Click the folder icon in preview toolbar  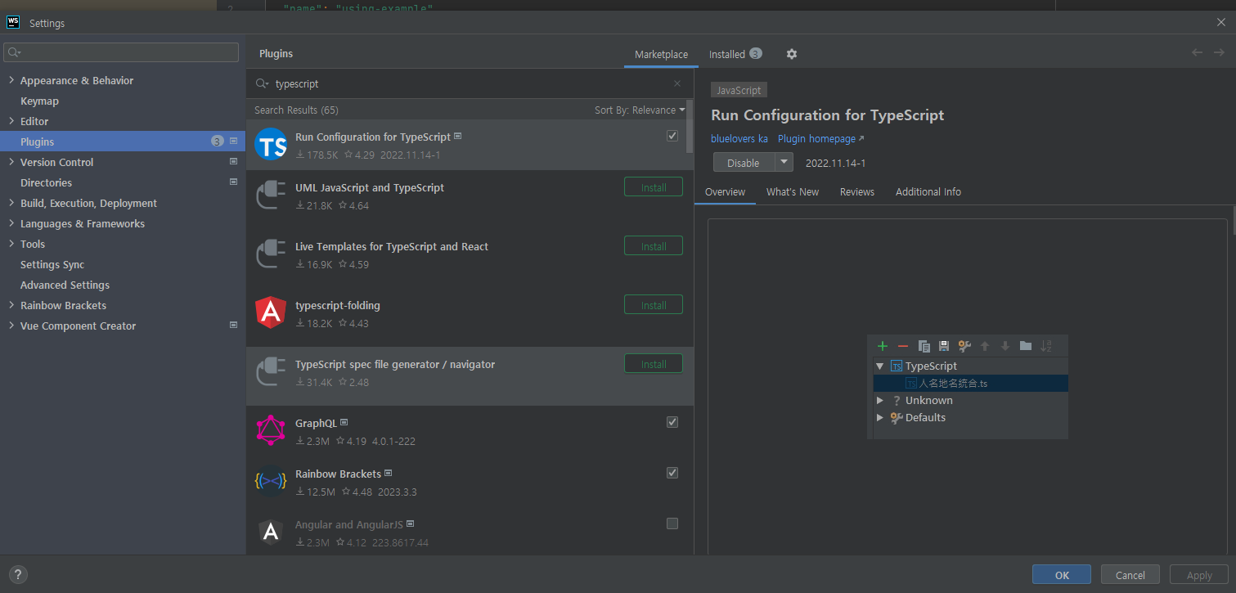pos(1026,346)
